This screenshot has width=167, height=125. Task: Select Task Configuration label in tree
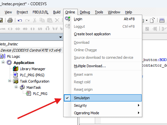click(x=35, y=81)
